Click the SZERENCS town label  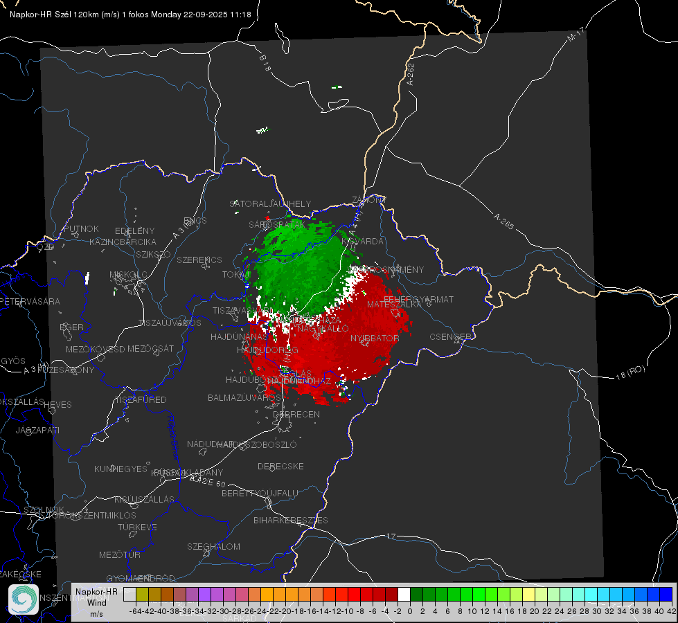(199, 260)
